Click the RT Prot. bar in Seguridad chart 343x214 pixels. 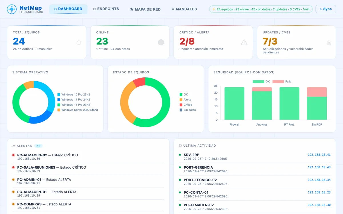(289, 103)
